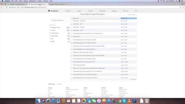The width and height of the screenshot is (185, 104).
Task: Expand the Xcode 9.4.1 row
Action: pyautogui.click(x=71, y=37)
